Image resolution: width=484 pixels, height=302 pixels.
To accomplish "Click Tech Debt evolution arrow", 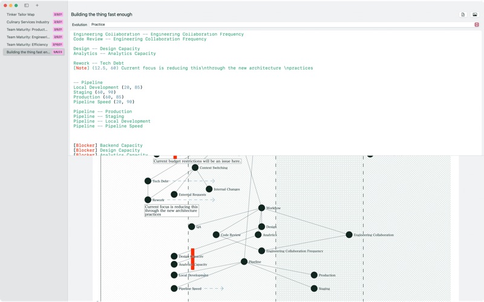I will coord(193,181).
